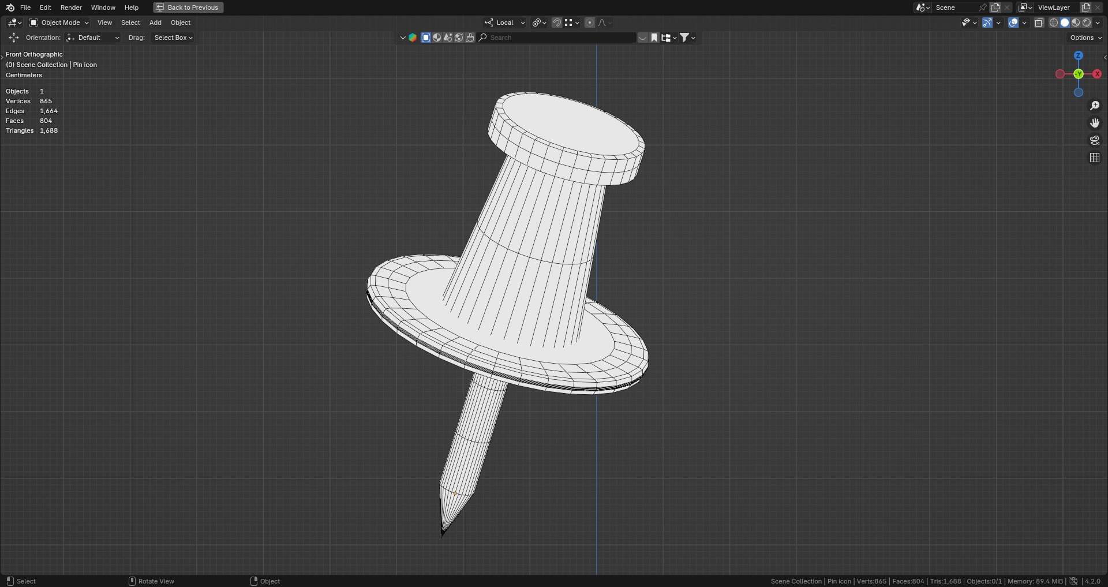Open the Local transform orientation dropdown
1108x587 pixels.
505,23
